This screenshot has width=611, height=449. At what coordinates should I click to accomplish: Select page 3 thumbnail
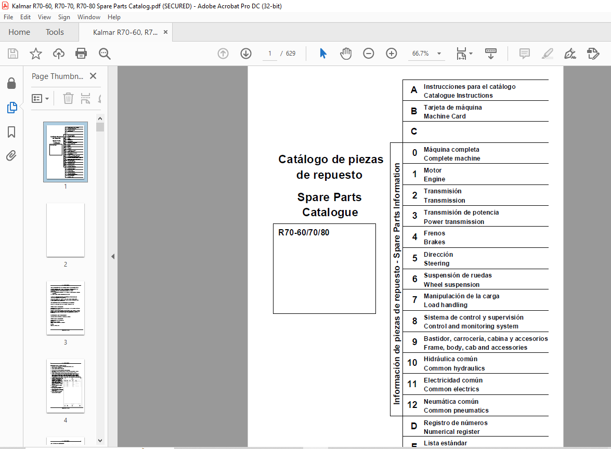(66, 308)
